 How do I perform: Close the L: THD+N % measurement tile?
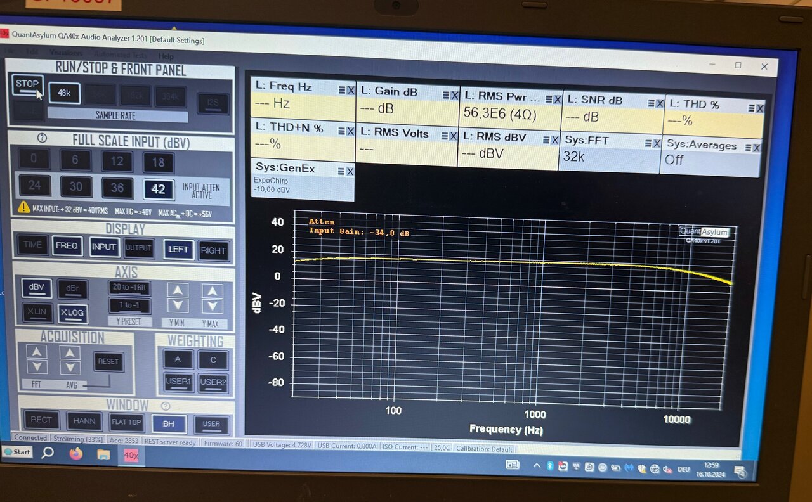[x=350, y=131]
